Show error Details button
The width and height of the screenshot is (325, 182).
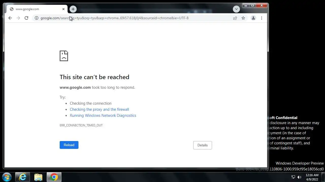click(x=203, y=145)
